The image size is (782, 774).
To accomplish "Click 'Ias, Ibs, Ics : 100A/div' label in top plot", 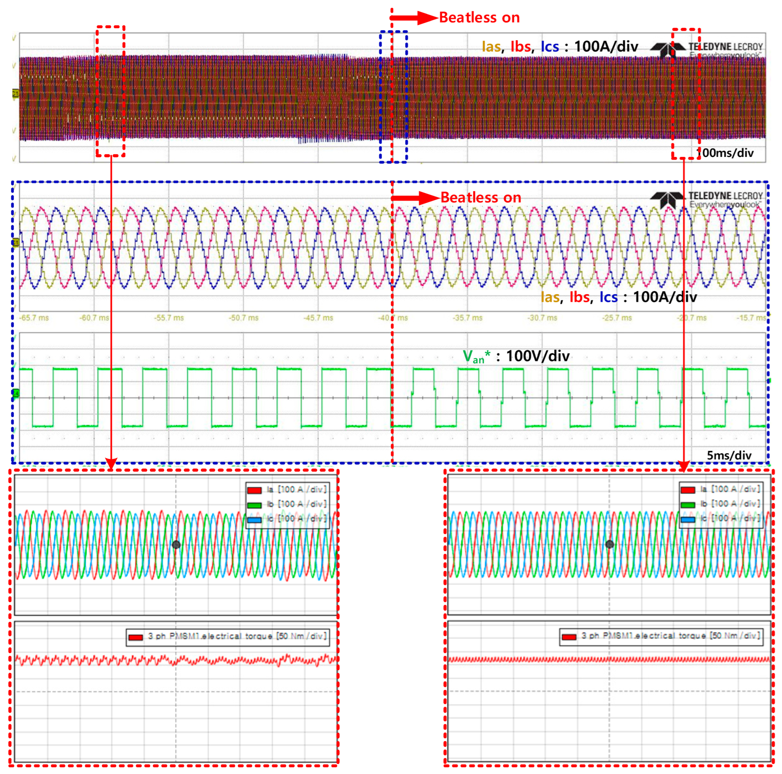I will pyautogui.click(x=560, y=47).
